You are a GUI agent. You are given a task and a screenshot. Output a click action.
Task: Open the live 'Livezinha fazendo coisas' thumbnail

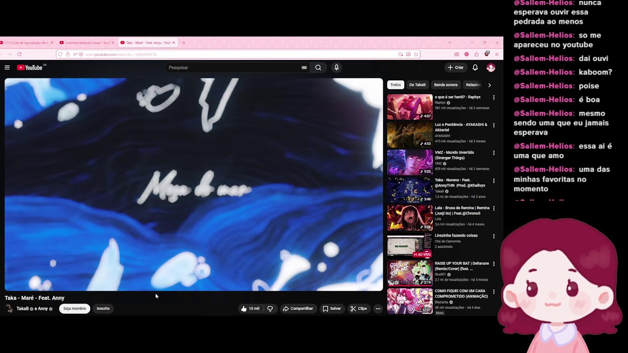pyautogui.click(x=410, y=245)
